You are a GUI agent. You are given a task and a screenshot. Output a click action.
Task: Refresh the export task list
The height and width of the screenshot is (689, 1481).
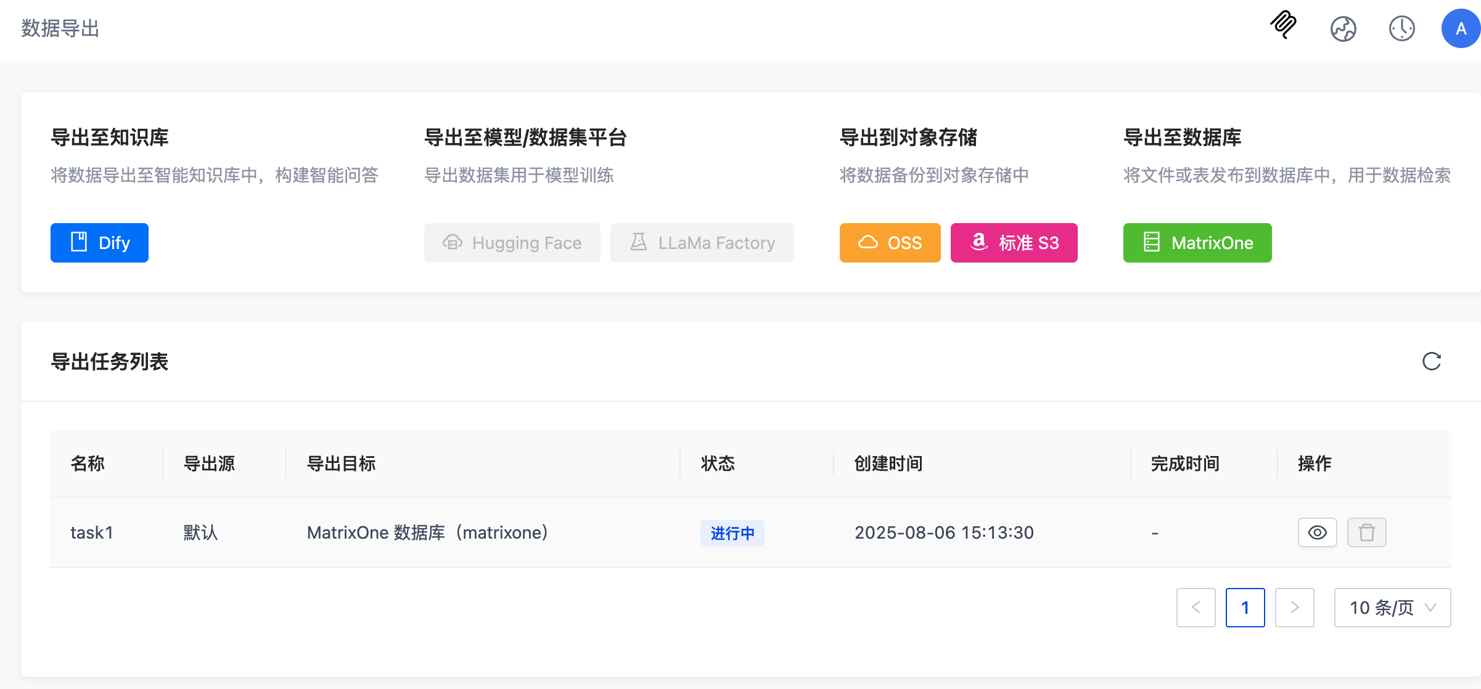(x=1431, y=361)
